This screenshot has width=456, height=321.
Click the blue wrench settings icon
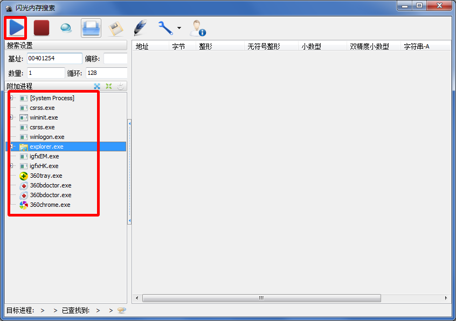(x=166, y=28)
